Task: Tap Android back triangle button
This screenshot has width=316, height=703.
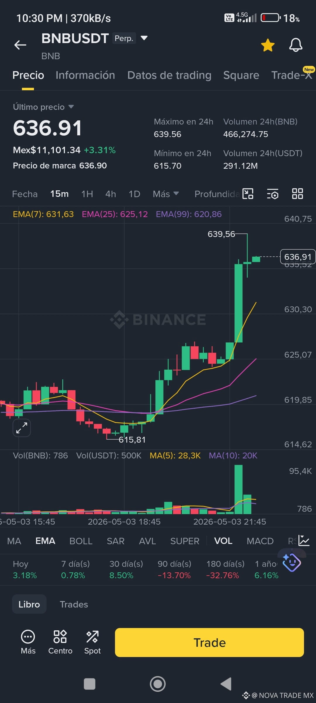Action: click(226, 684)
